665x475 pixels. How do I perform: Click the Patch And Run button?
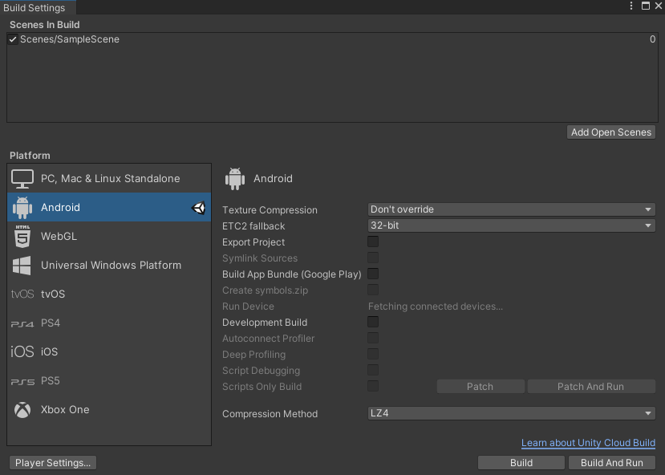590,387
